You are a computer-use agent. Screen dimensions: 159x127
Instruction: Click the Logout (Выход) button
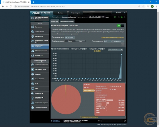pyautogui.click(x=60, y=13)
